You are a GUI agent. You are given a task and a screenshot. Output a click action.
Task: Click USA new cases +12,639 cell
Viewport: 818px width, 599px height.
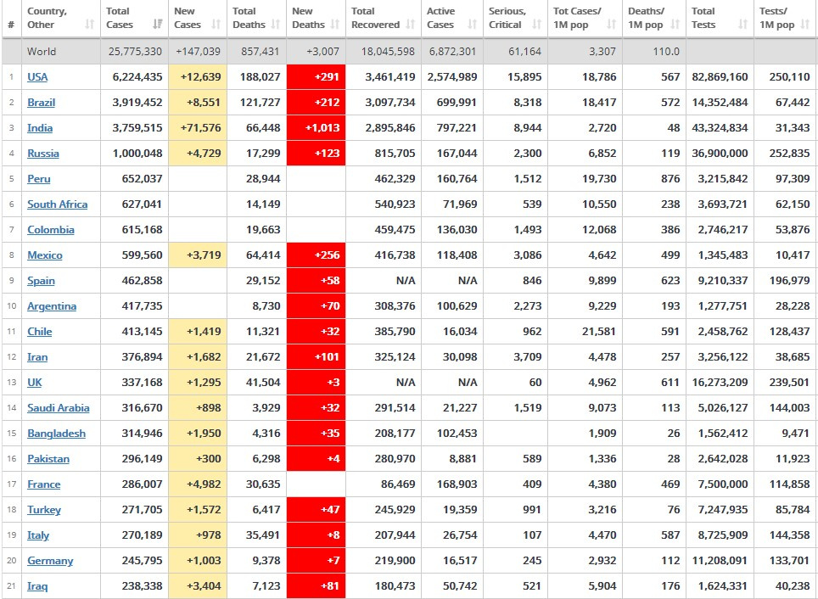coord(198,77)
